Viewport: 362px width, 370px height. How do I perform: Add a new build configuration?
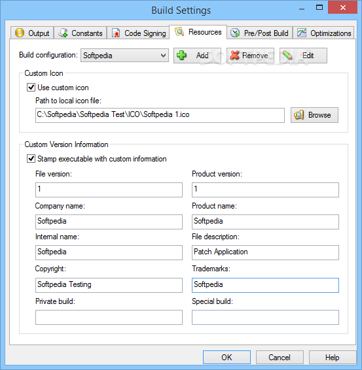197,56
